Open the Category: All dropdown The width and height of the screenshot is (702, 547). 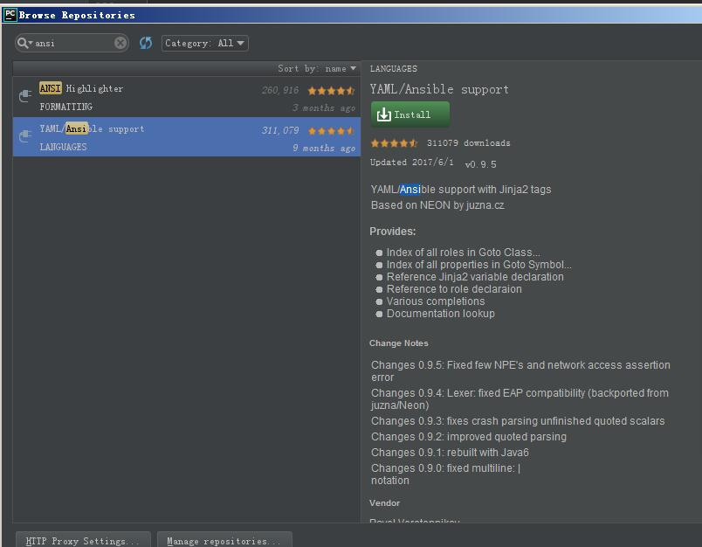[x=204, y=43]
